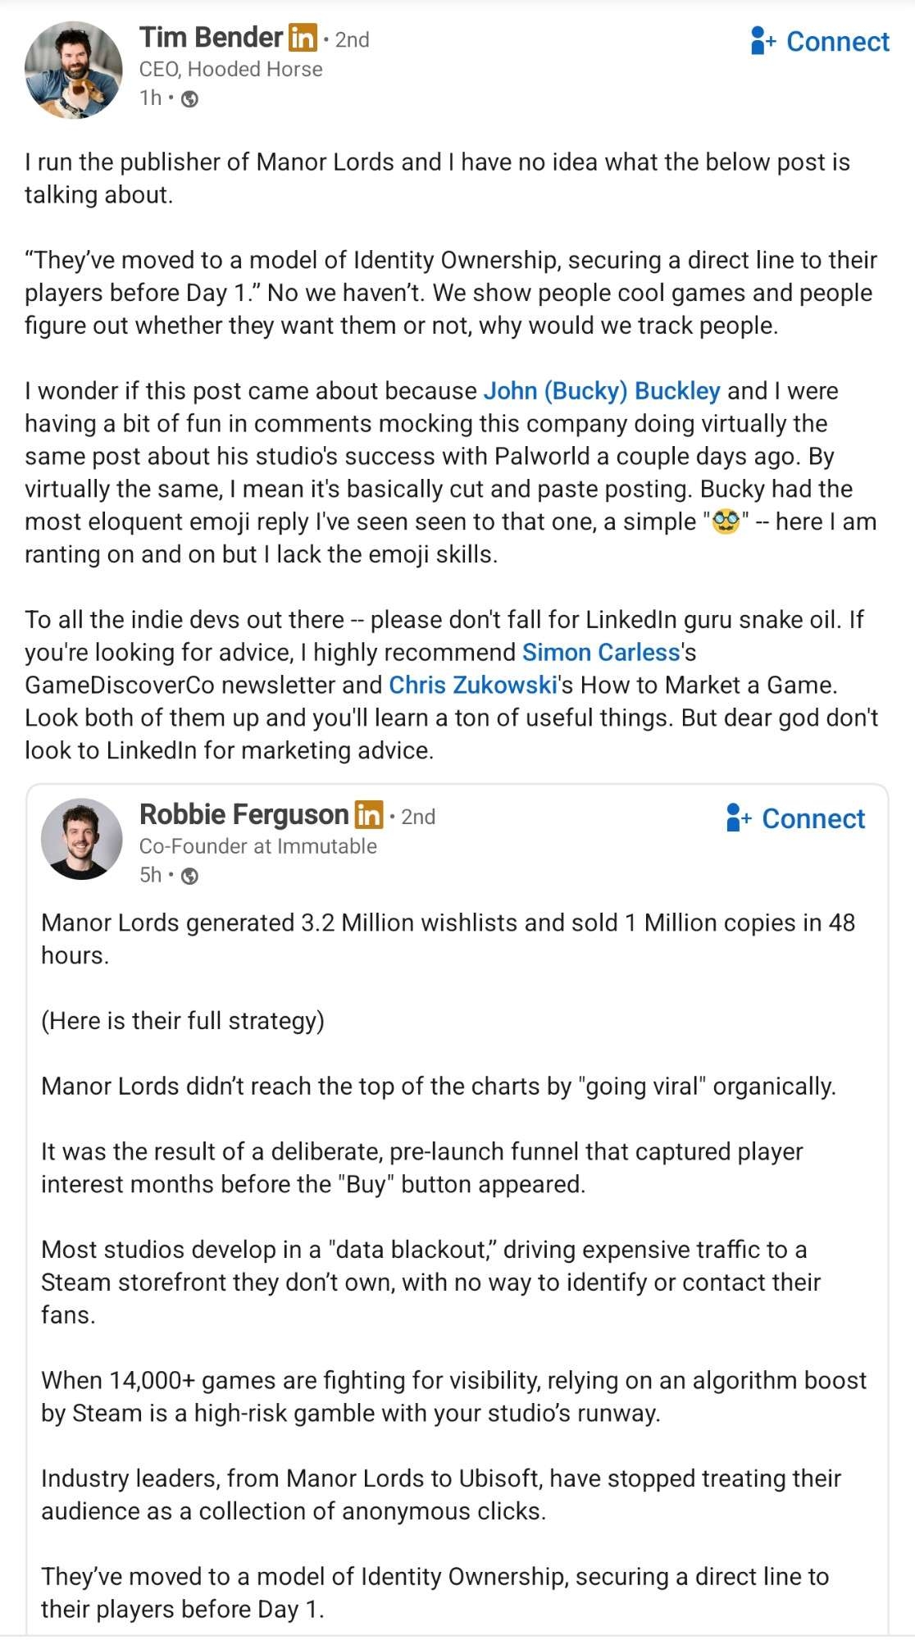Open Simon Carless's profile link
This screenshot has height=1640, width=915.
[601, 653]
